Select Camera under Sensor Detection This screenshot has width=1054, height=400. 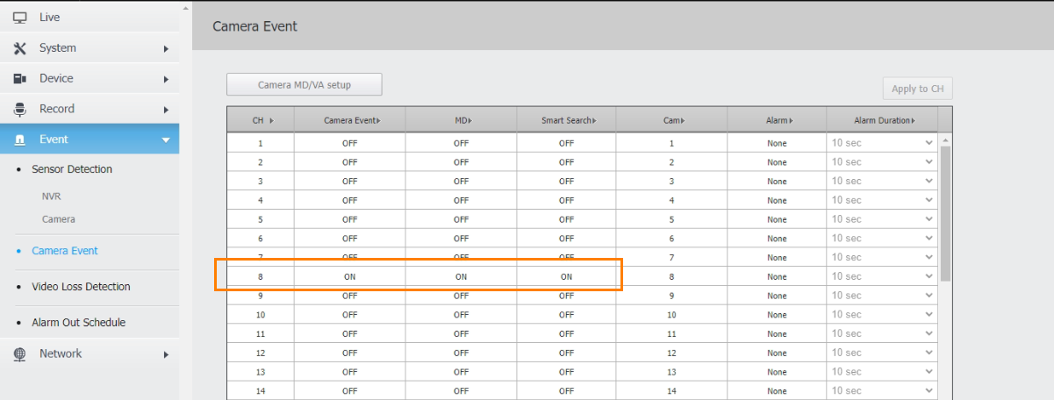pyautogui.click(x=59, y=219)
